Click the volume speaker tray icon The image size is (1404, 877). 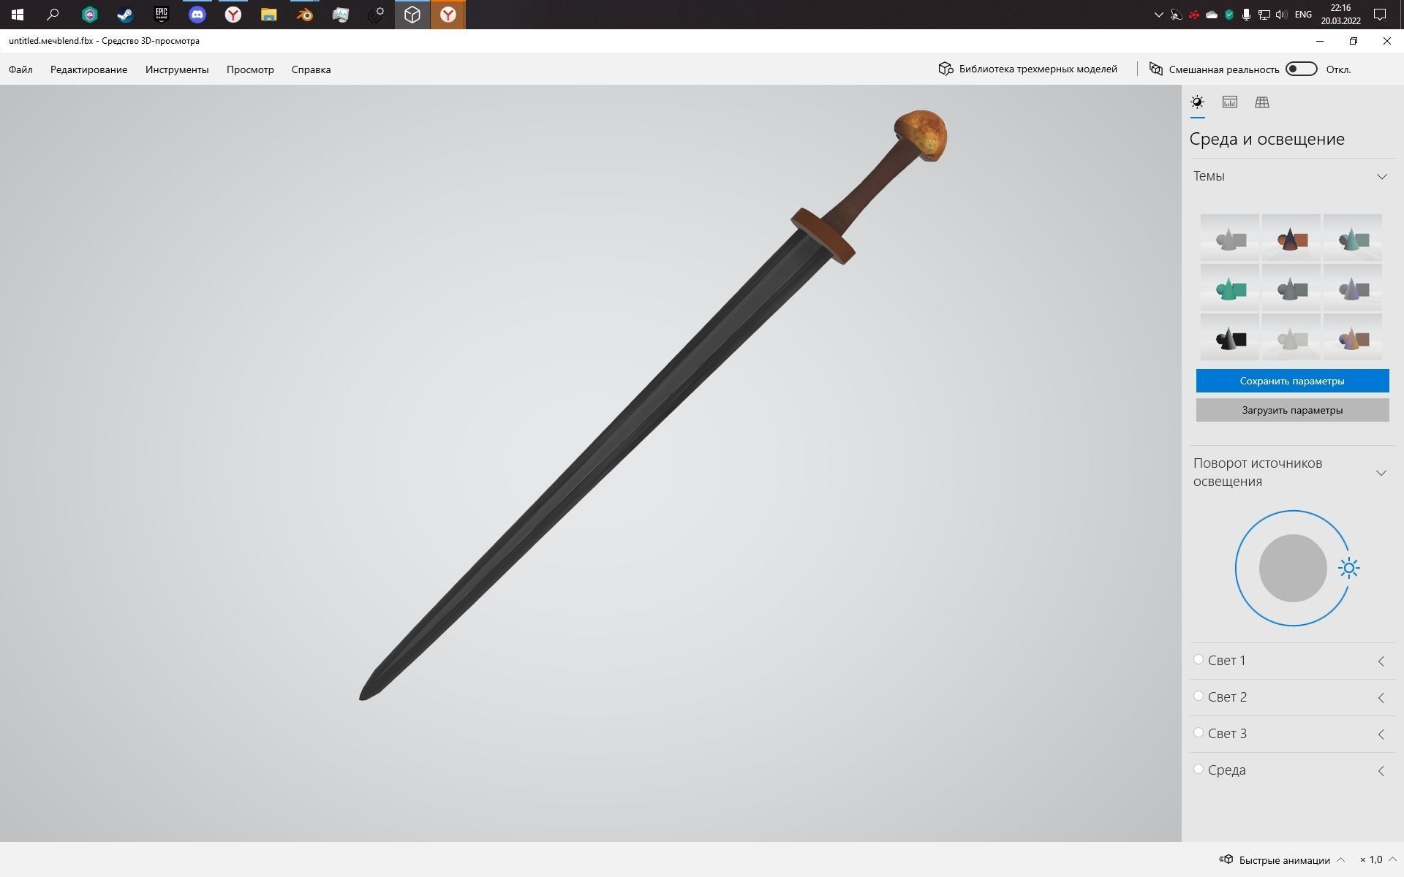pyautogui.click(x=1280, y=15)
